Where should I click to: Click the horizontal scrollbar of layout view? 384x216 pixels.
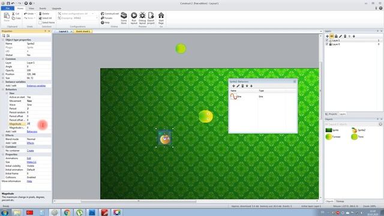pyautogui.click(x=139, y=202)
